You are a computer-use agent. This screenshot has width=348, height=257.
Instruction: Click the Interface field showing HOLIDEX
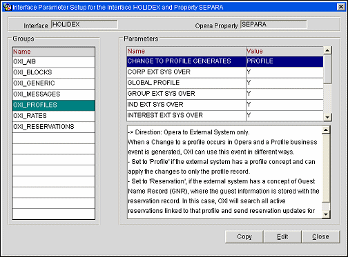coord(84,24)
